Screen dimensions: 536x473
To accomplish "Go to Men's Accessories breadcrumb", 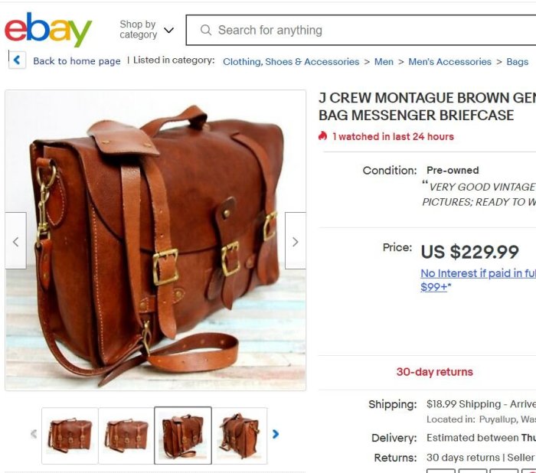I will point(450,61).
